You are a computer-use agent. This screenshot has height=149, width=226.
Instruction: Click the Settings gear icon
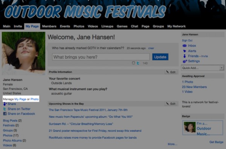pyautogui.click(x=185, y=61)
